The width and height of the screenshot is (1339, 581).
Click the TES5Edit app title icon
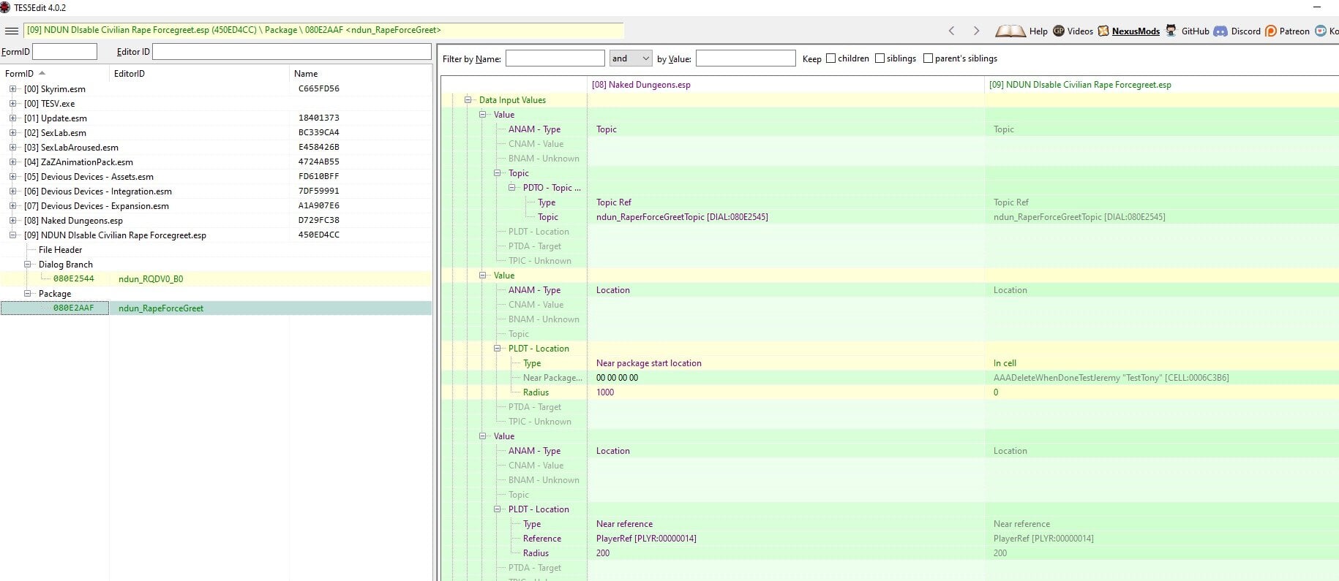(x=6, y=7)
